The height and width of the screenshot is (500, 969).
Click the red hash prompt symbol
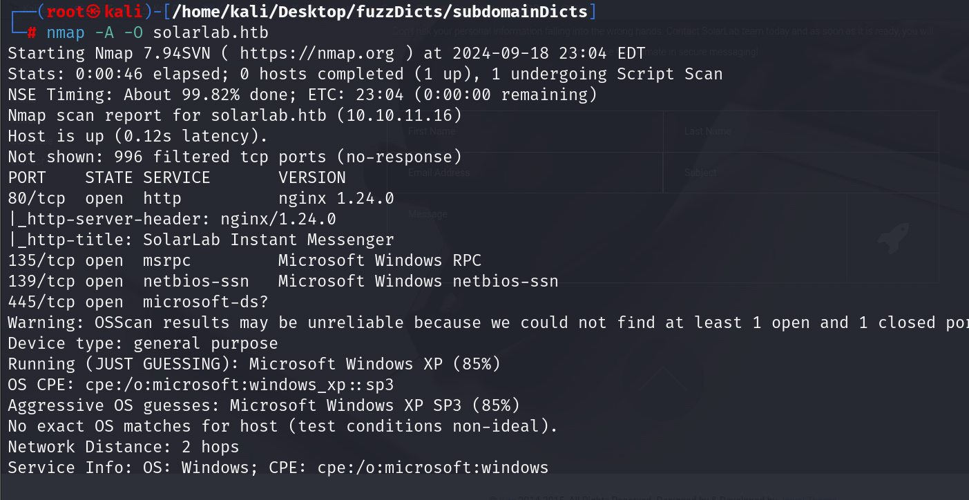[x=31, y=32]
